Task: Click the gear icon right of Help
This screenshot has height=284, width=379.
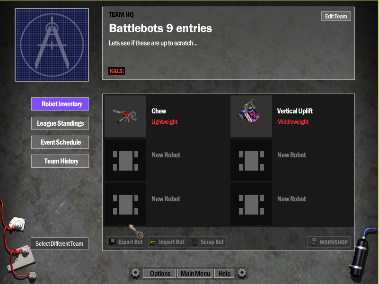Action: pos(242,273)
